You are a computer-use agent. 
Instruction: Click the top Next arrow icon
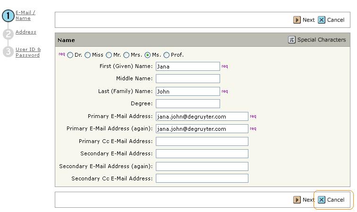tap(297, 20)
